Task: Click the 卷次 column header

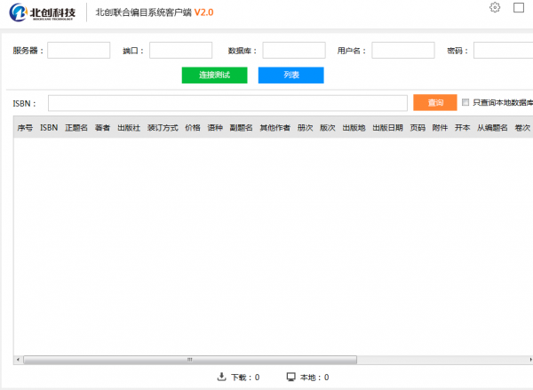Action: pyautogui.click(x=522, y=128)
